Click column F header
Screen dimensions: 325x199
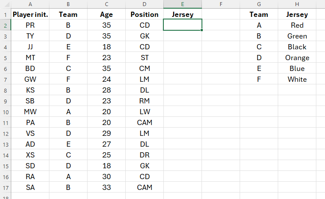pyautogui.click(x=221, y=4)
